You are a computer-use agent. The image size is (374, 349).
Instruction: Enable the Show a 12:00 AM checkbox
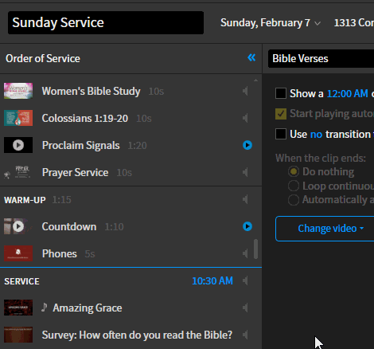tap(281, 93)
